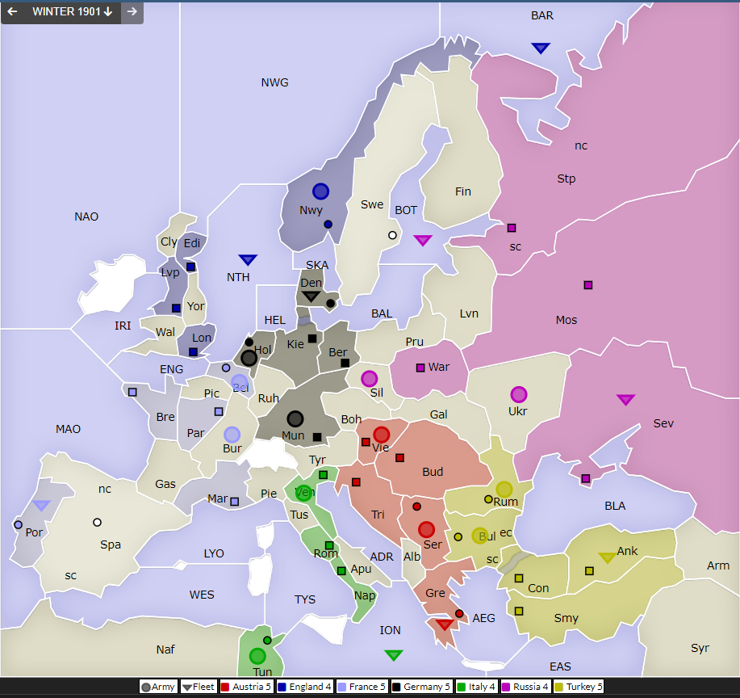Image resolution: width=740 pixels, height=698 pixels.
Task: Select the German fleet in Den
Action: (x=311, y=296)
